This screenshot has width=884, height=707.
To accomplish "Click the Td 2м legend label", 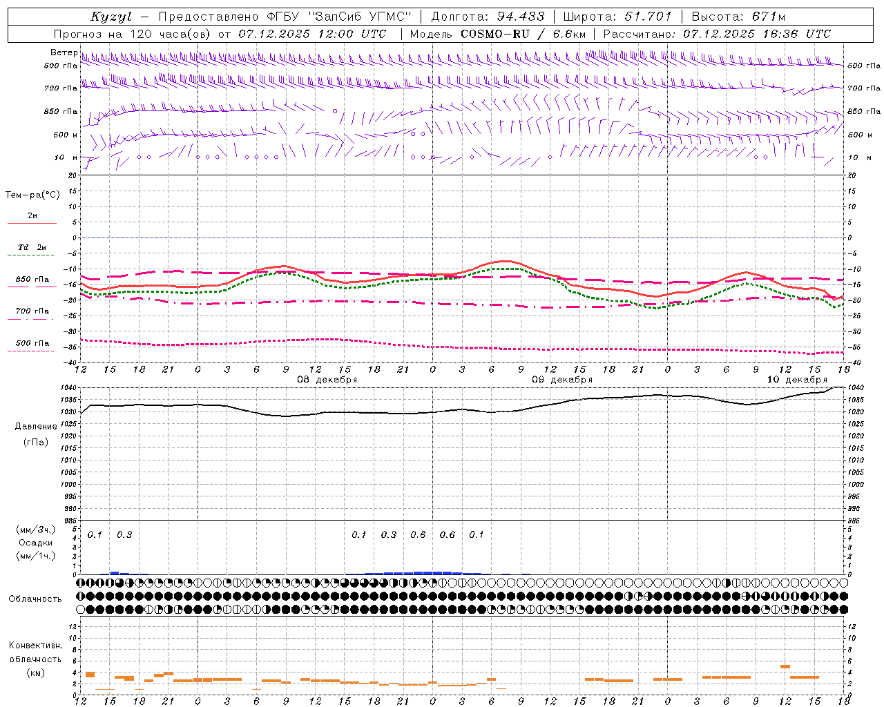I will [x=32, y=247].
